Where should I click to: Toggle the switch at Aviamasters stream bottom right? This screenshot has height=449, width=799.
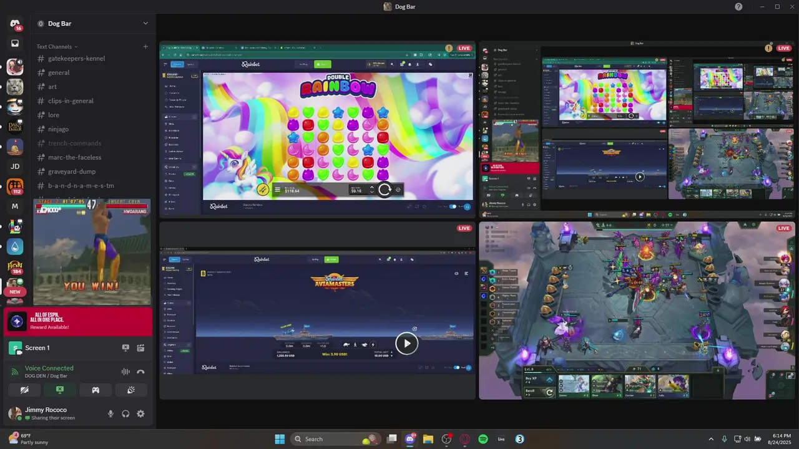pyautogui.click(x=457, y=367)
